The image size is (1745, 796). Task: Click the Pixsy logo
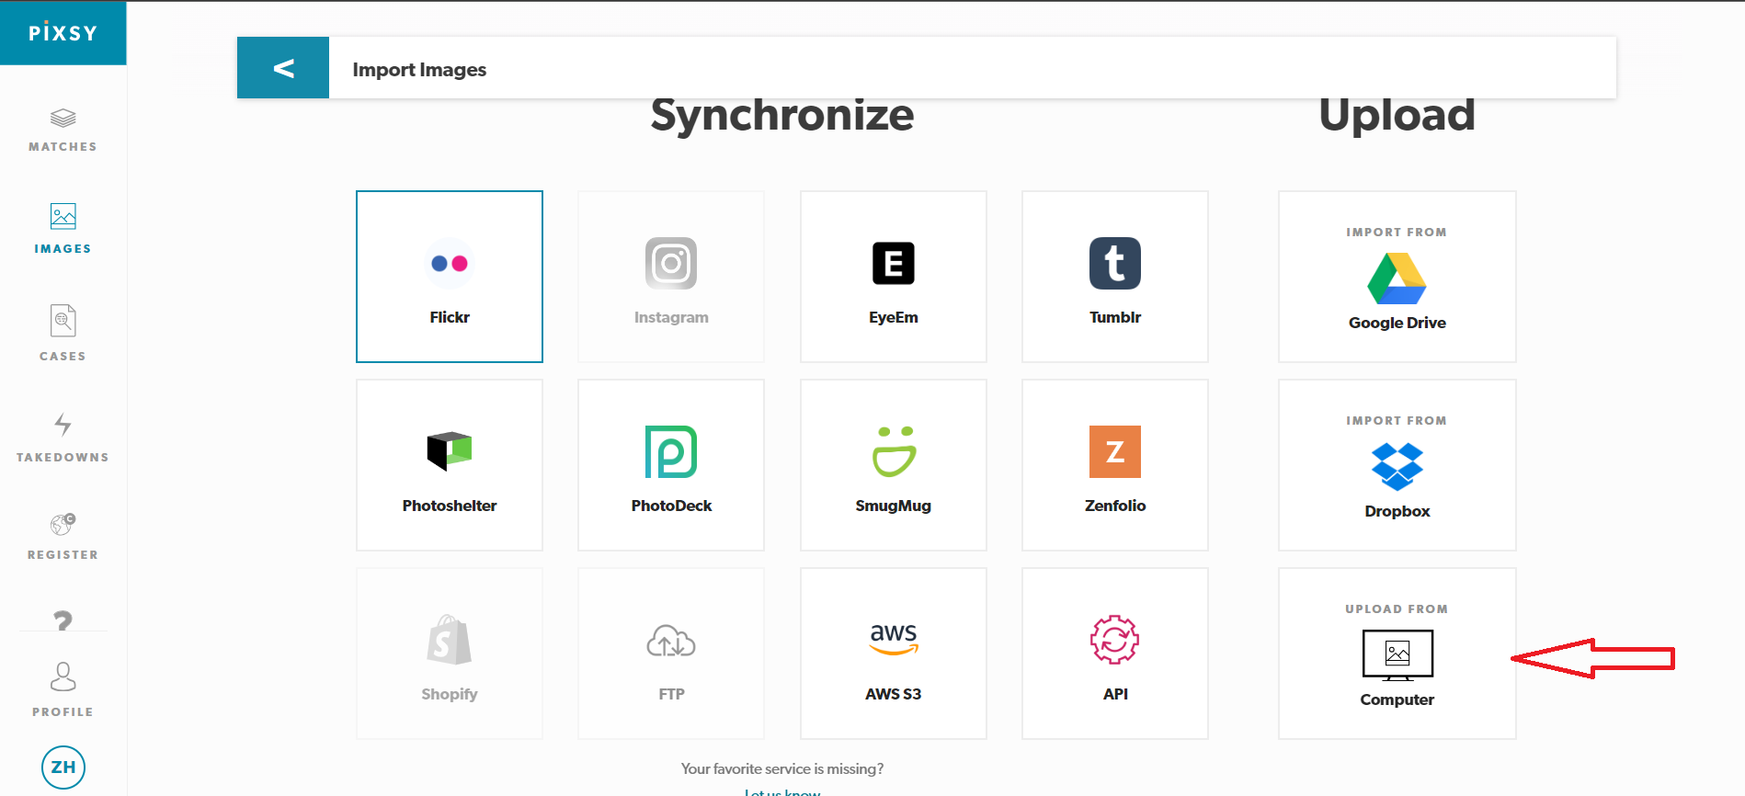point(63,33)
